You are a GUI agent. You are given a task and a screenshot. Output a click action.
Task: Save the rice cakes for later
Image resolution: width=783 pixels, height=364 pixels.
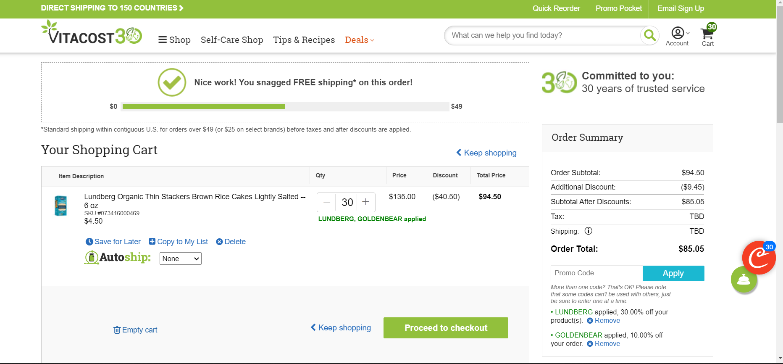(x=113, y=242)
